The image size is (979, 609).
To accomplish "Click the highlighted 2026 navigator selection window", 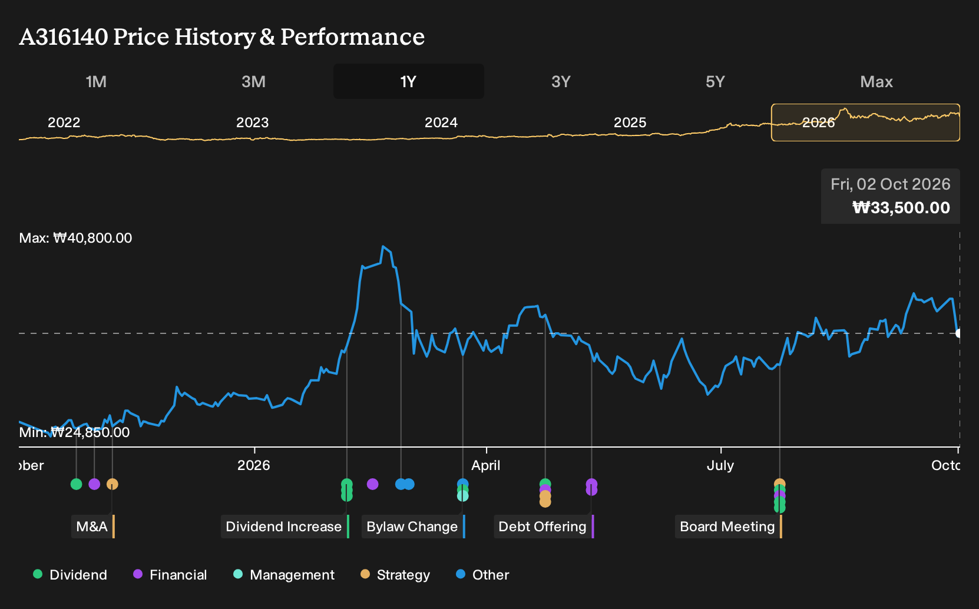I will [865, 123].
